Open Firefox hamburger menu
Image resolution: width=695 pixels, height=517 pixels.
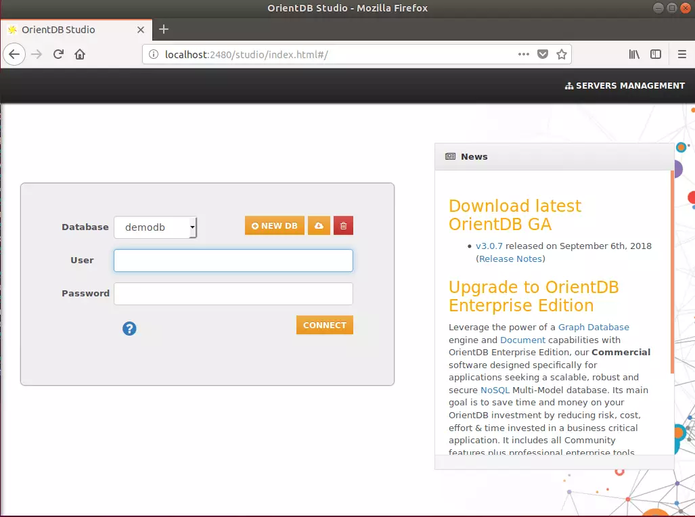[681, 54]
